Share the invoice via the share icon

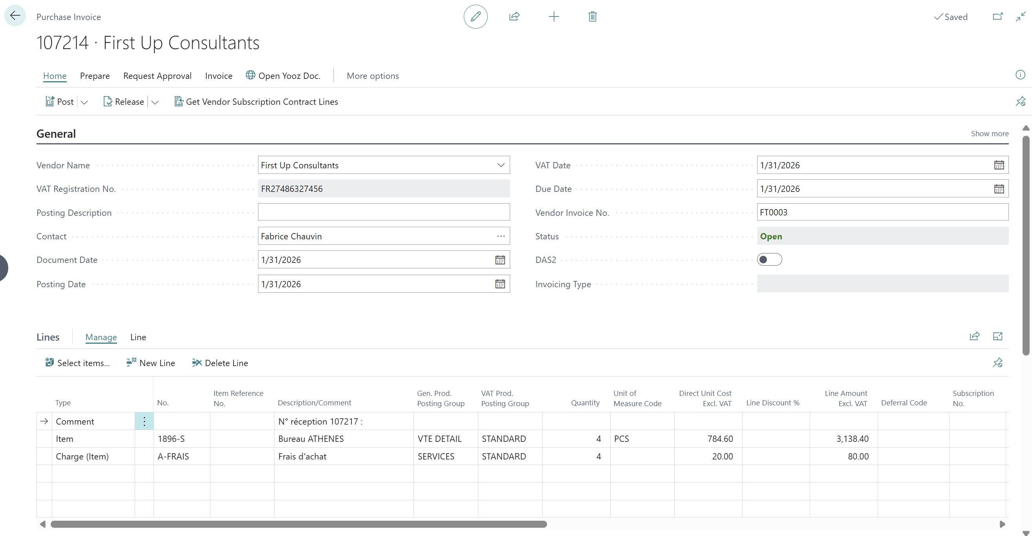point(514,16)
